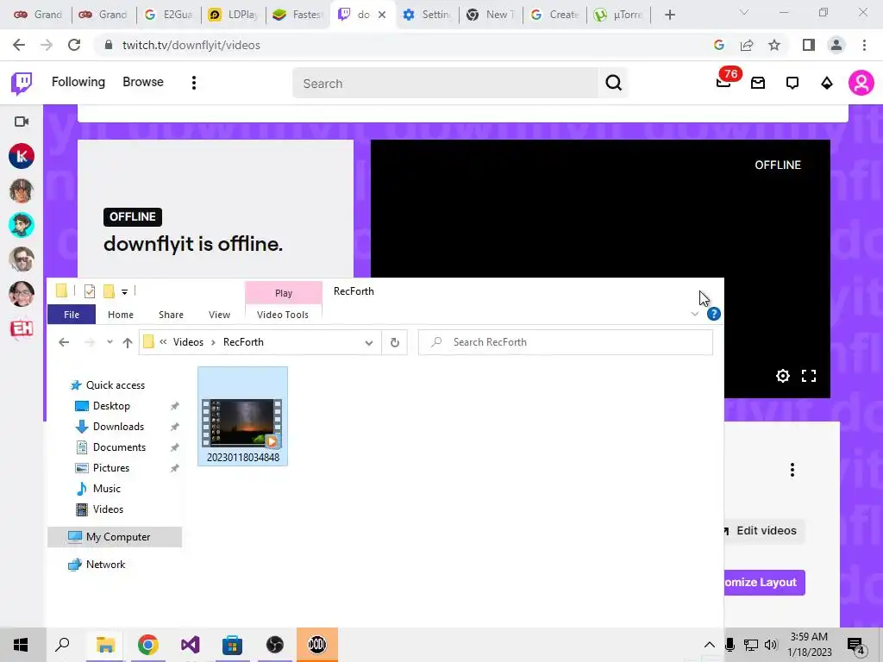Open the teal cartoon avatar channel

pyautogui.click(x=22, y=225)
